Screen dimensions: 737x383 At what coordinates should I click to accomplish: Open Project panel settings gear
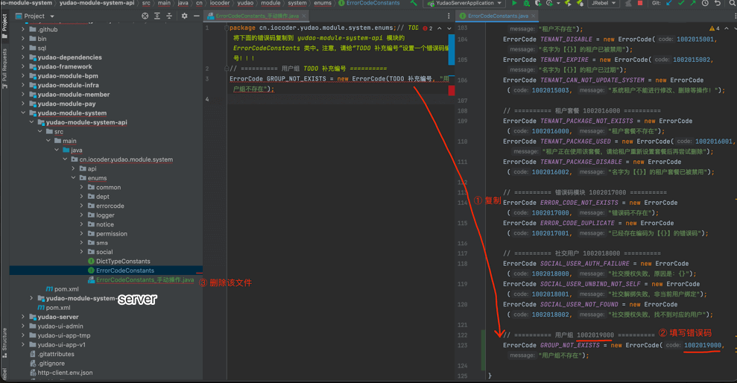click(x=184, y=16)
